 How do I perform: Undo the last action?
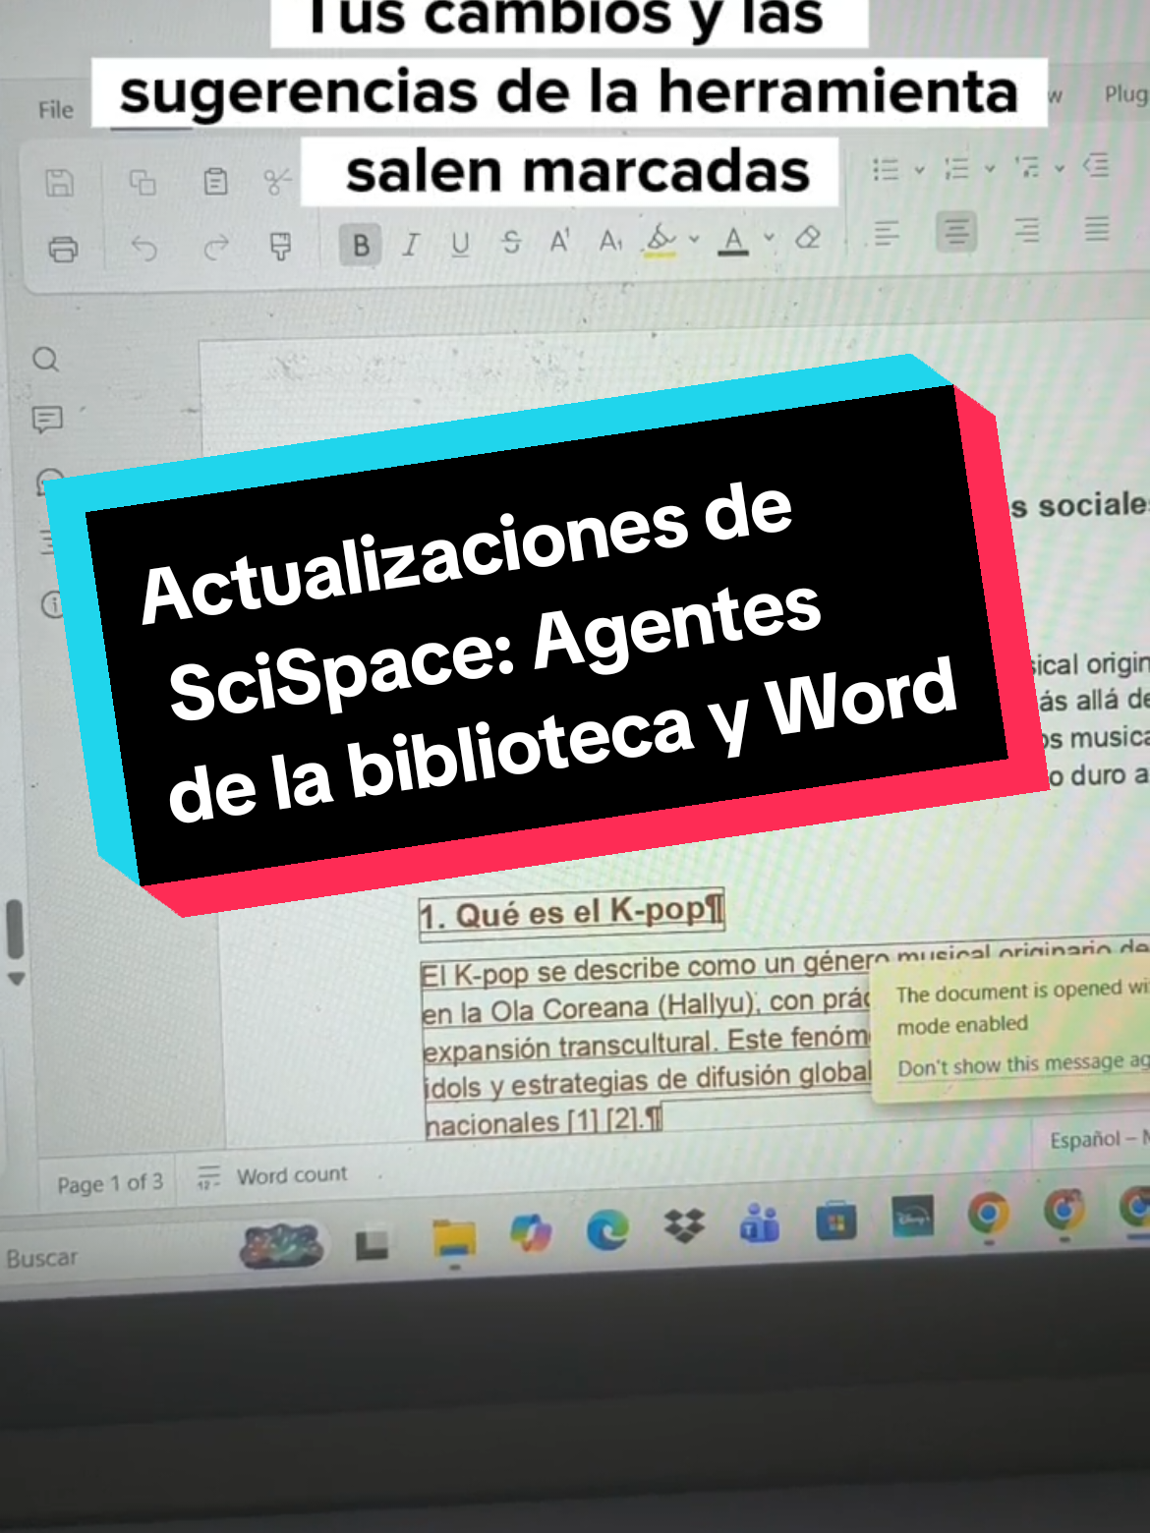(x=144, y=249)
